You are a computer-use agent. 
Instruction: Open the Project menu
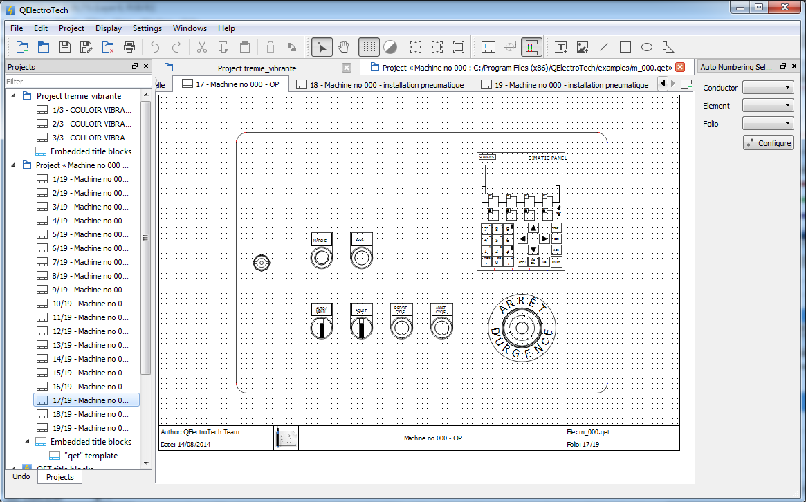pos(71,28)
